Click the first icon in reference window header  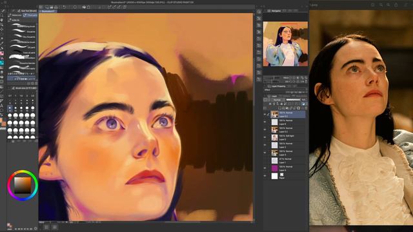pos(372,5)
